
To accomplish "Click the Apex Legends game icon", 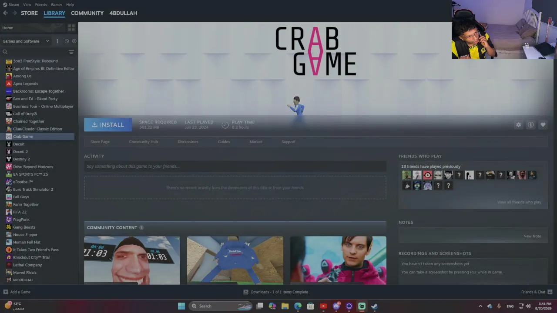I will pos(9,83).
